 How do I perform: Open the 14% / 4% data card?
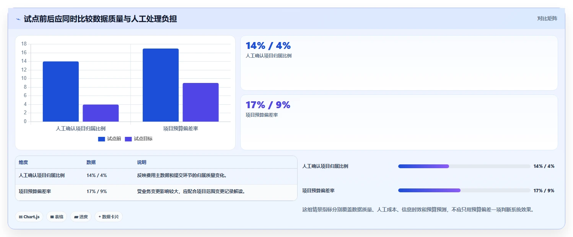[x=399, y=63]
